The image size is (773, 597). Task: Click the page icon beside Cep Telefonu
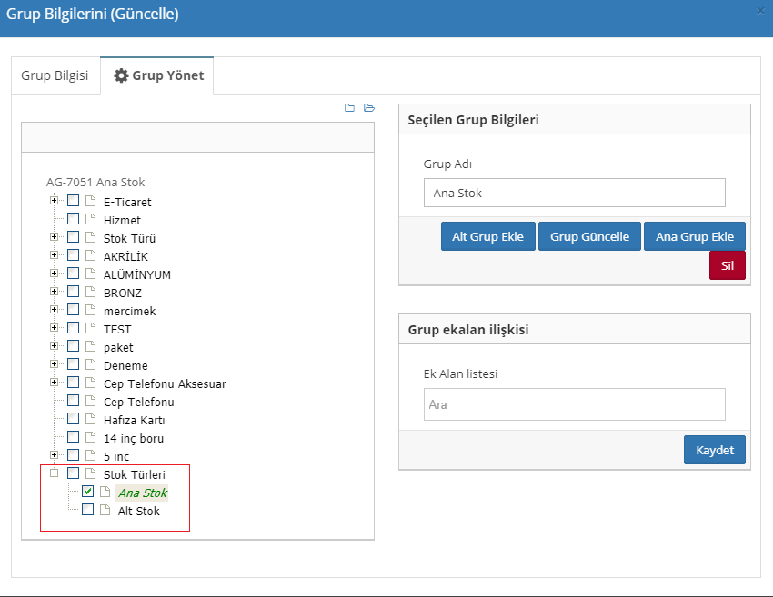[x=90, y=402]
